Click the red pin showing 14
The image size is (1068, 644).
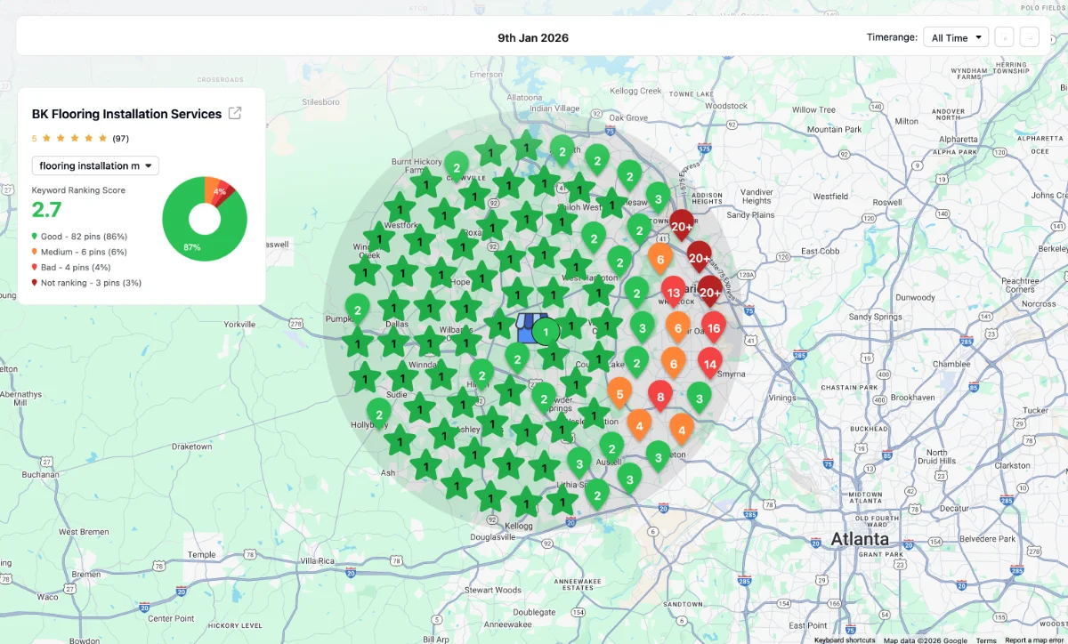[709, 363]
